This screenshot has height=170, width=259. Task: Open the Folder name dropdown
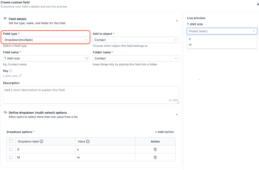tap(136, 58)
